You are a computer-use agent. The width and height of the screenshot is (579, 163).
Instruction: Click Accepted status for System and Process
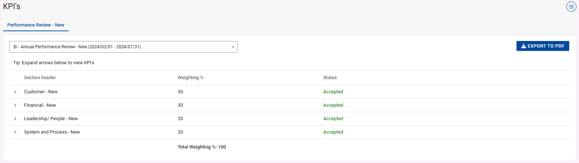[x=333, y=132]
